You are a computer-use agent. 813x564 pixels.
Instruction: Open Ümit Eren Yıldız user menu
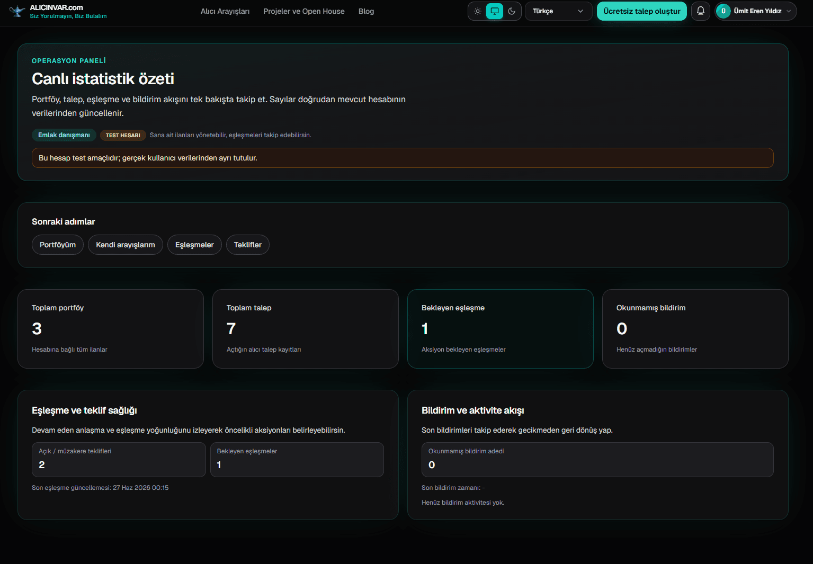click(756, 11)
